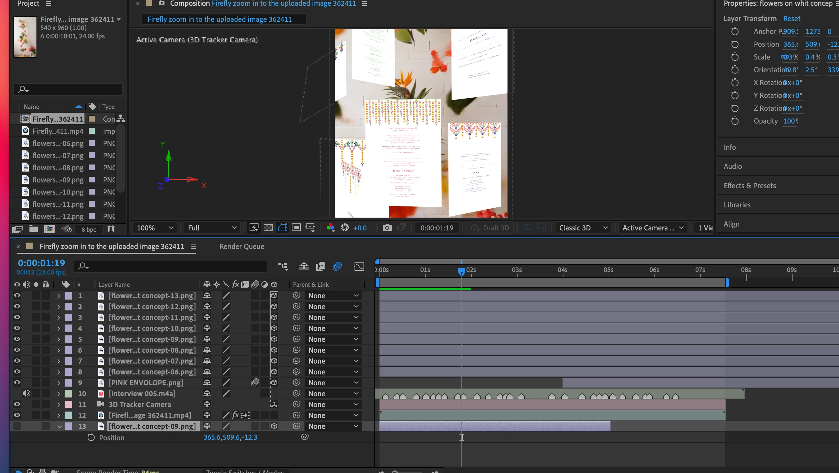Click the snapshot camera icon in viewer
The height and width of the screenshot is (473, 839).
click(387, 228)
